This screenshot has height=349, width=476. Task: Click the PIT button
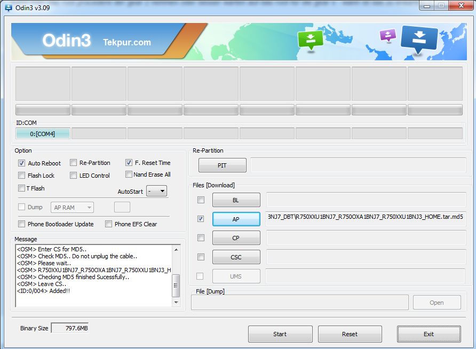(x=222, y=165)
